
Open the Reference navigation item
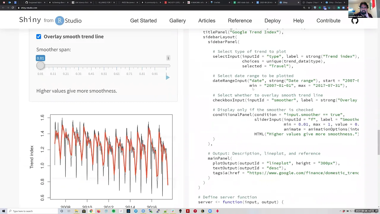tap(240, 21)
